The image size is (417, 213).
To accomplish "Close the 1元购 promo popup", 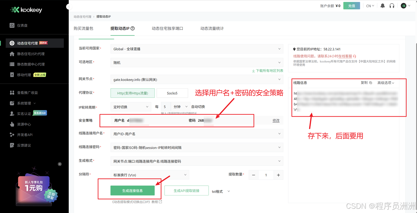I will point(60,164).
